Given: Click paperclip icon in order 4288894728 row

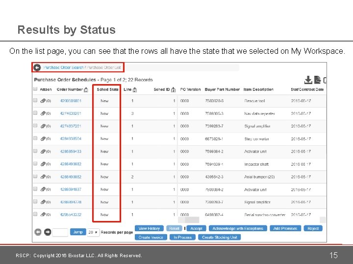Looking at the screenshot, I should (x=43, y=202).
